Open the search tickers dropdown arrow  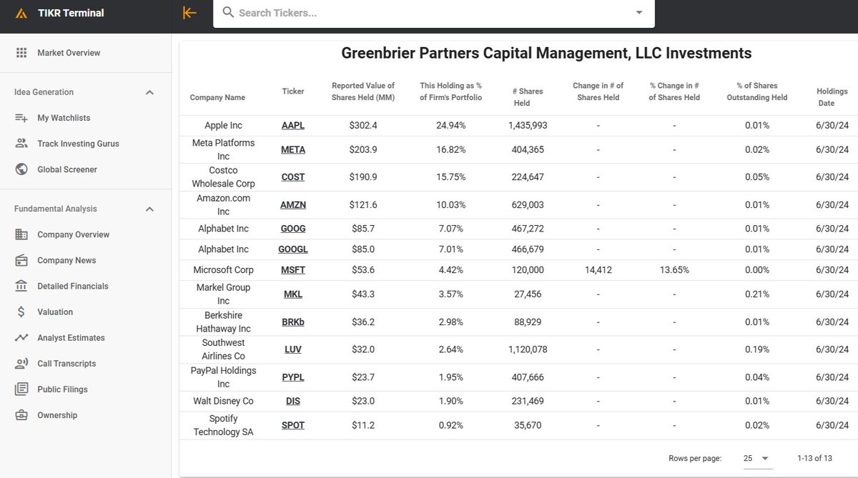pyautogui.click(x=639, y=13)
